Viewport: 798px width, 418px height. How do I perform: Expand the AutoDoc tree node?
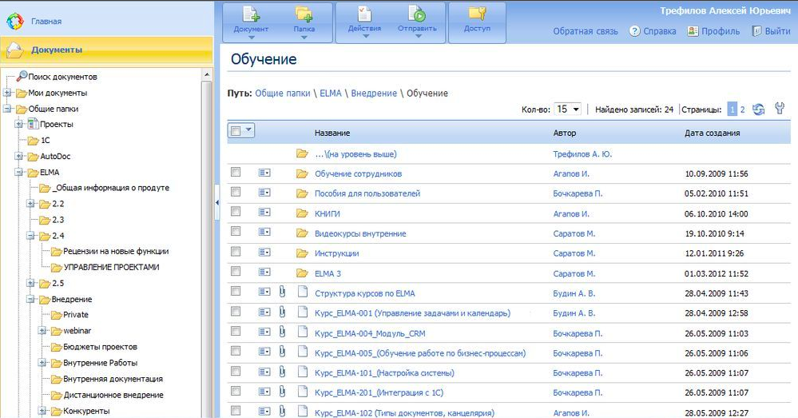pyautogui.click(x=19, y=157)
